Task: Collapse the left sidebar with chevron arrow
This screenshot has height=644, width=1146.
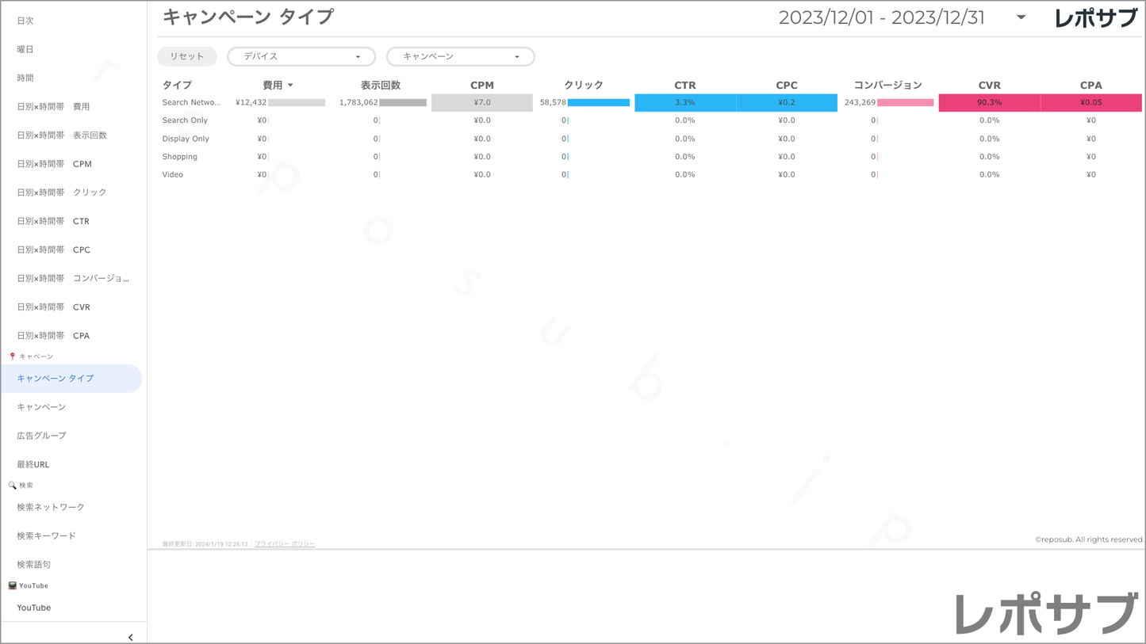Action: point(131,637)
